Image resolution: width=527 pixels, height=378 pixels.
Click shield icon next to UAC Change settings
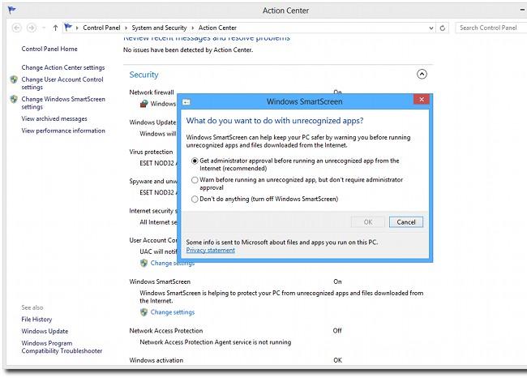point(144,263)
